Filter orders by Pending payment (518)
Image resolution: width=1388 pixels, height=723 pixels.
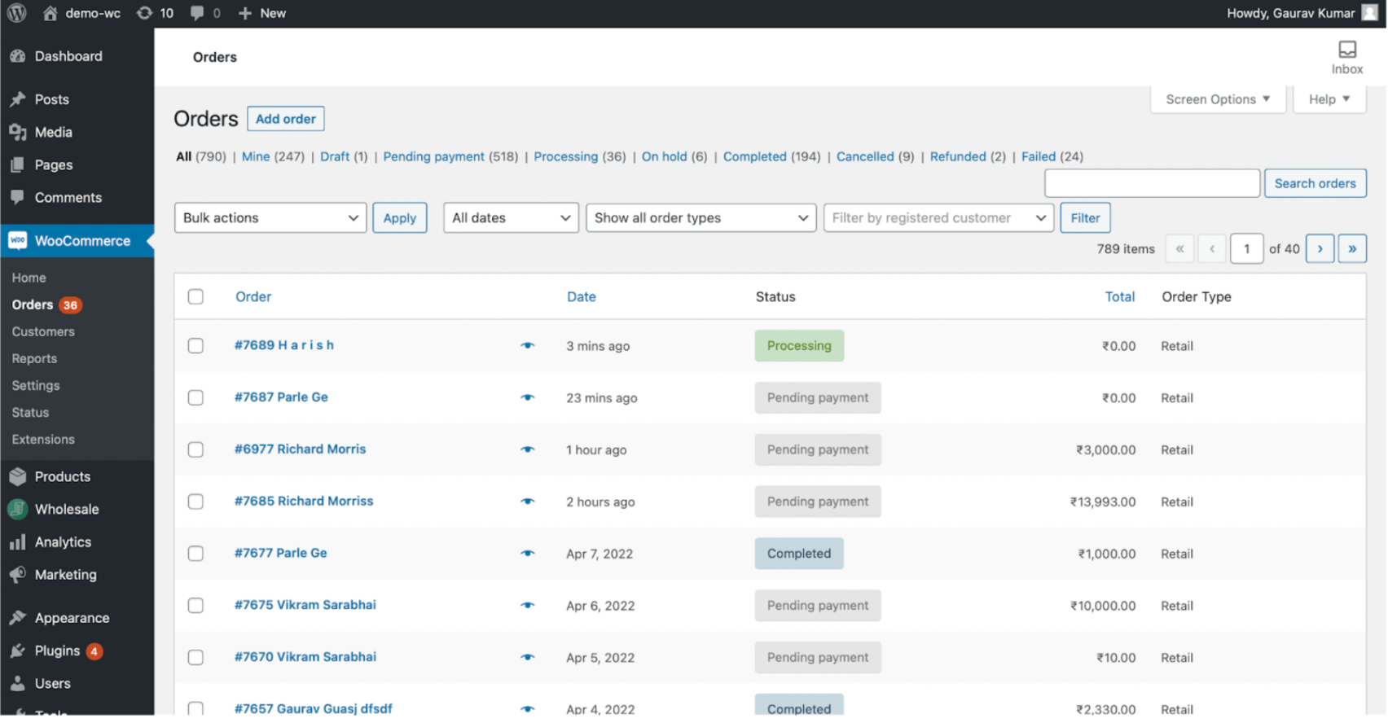click(x=450, y=156)
